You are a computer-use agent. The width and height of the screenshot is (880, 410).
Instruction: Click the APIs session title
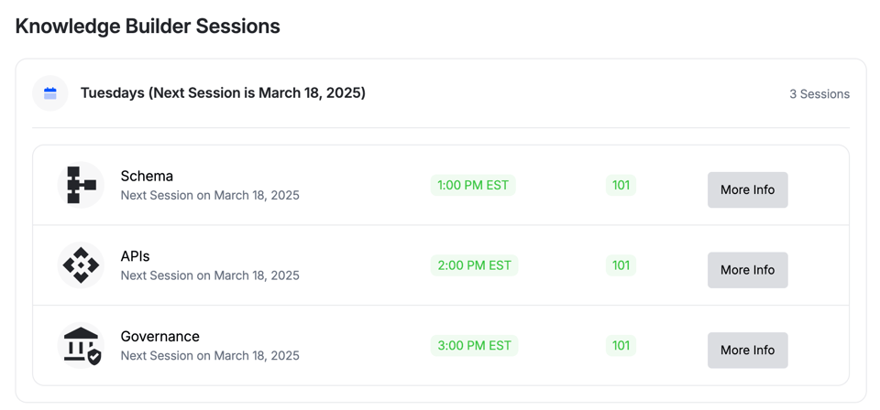[x=136, y=256]
